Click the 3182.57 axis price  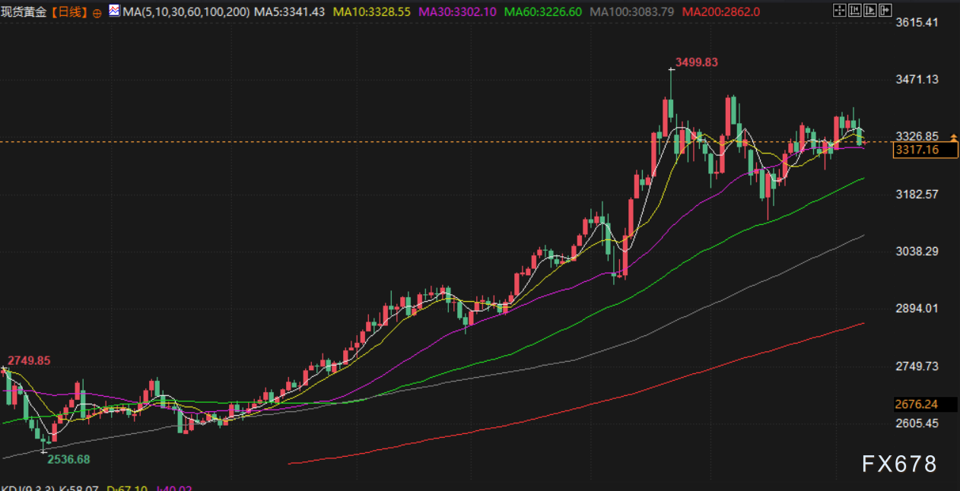click(x=917, y=194)
